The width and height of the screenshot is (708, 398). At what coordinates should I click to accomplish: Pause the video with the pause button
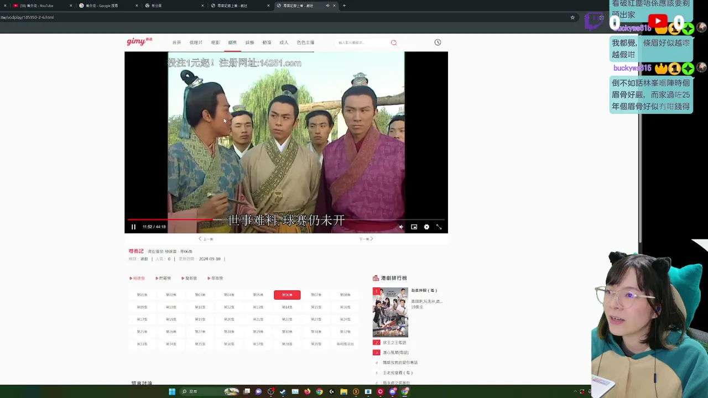133,227
